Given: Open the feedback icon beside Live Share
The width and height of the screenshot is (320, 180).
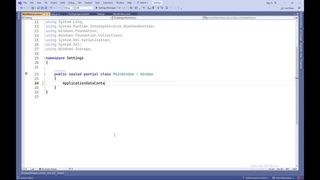Looking at the screenshot, I should coord(299,8).
